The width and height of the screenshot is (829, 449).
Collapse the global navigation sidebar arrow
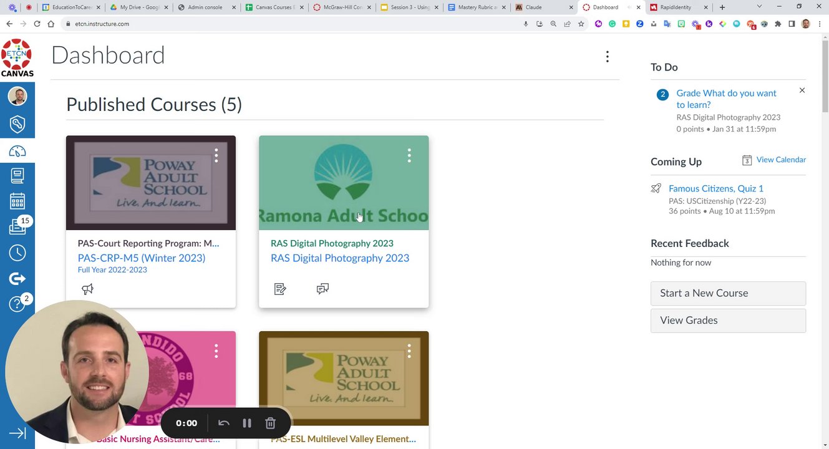pos(17,433)
